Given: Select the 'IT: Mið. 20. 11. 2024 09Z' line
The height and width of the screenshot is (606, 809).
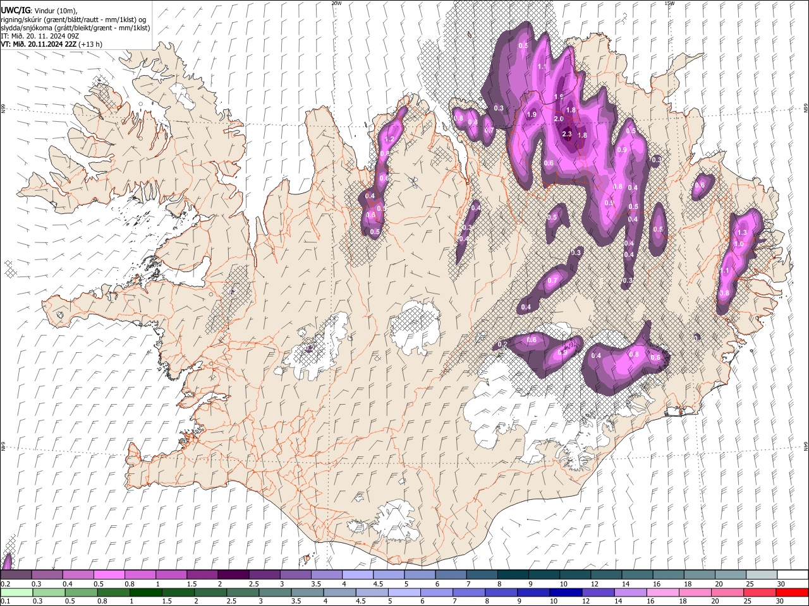Looking at the screenshot, I should 40,36.
